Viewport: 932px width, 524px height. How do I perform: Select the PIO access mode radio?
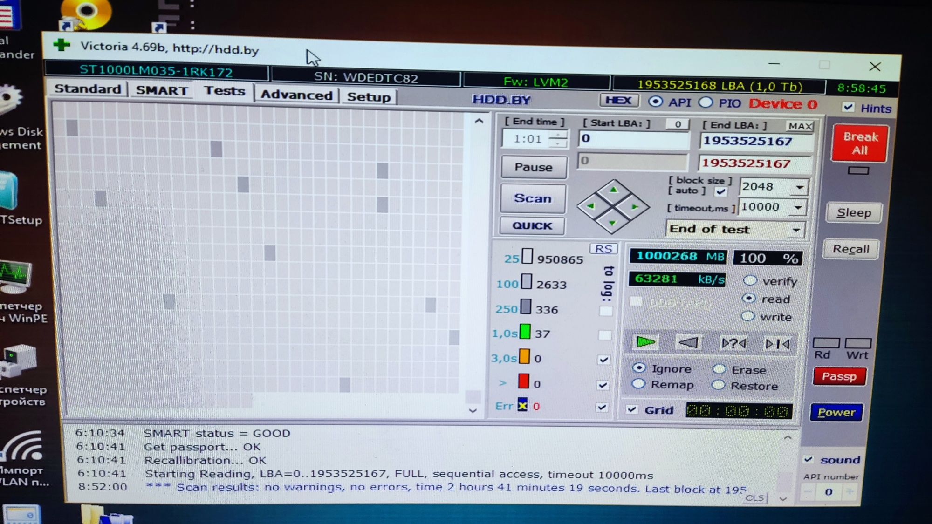706,102
